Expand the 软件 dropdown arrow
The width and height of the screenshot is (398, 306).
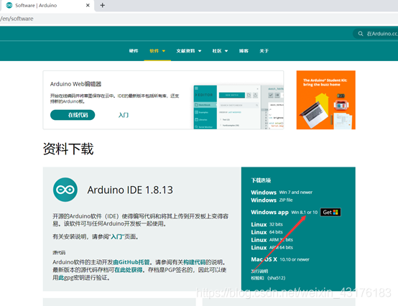(x=164, y=51)
